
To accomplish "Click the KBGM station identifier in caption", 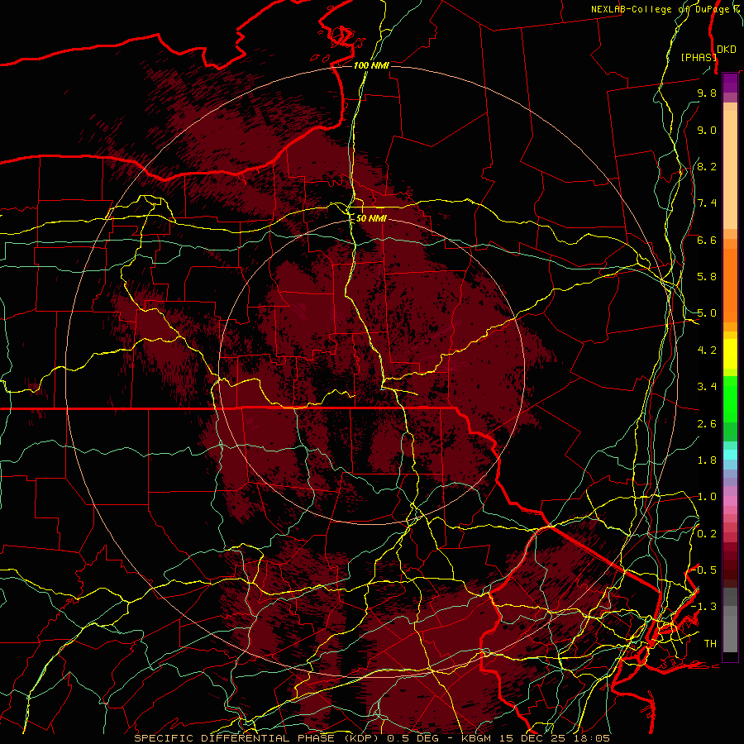I will click(x=476, y=738).
